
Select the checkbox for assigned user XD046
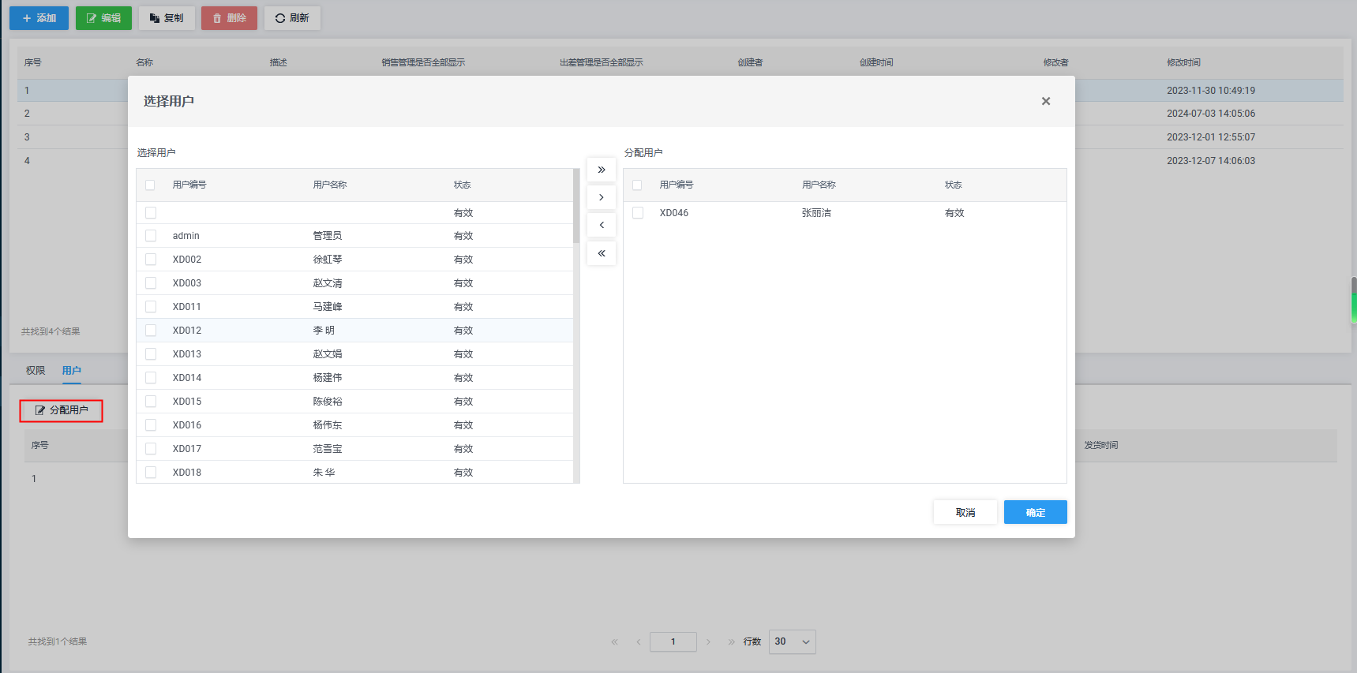[x=638, y=213]
